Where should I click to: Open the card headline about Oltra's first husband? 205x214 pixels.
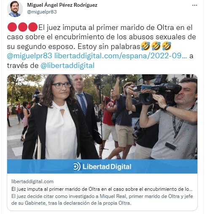click(102, 189)
